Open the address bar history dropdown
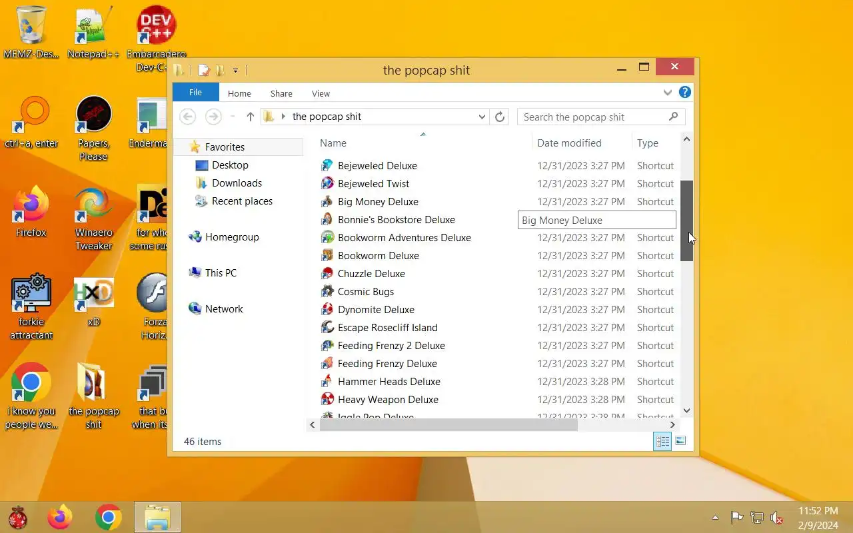Screen dimensions: 853x533 (482, 117)
